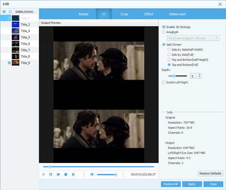
Task: Click the Original Resolution: 720*480 text
Action: click(x=181, y=123)
